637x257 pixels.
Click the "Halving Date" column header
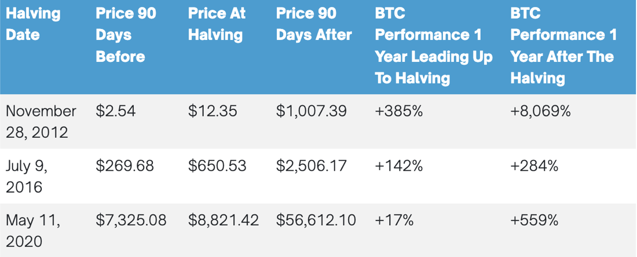(x=33, y=24)
